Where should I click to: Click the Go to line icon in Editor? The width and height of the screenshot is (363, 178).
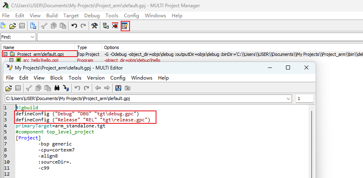(66, 88)
